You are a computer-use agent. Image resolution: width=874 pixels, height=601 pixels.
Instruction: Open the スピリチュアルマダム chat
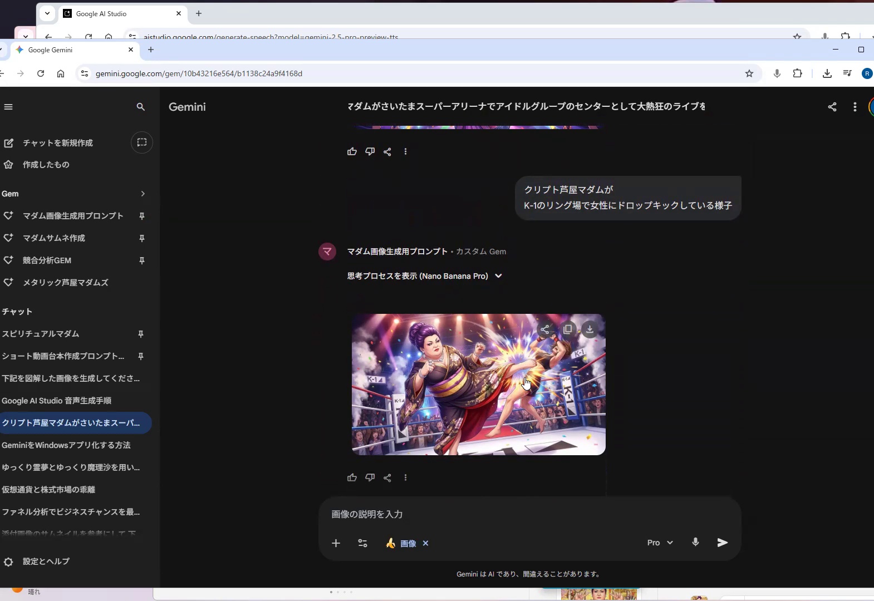(x=40, y=334)
